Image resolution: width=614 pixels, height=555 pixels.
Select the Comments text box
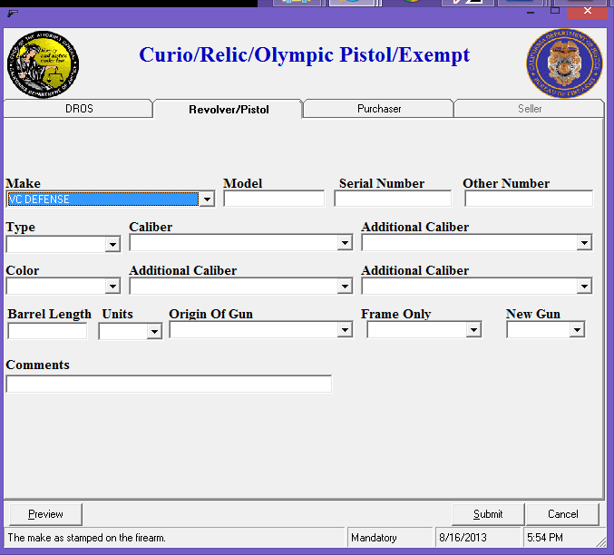(169, 384)
